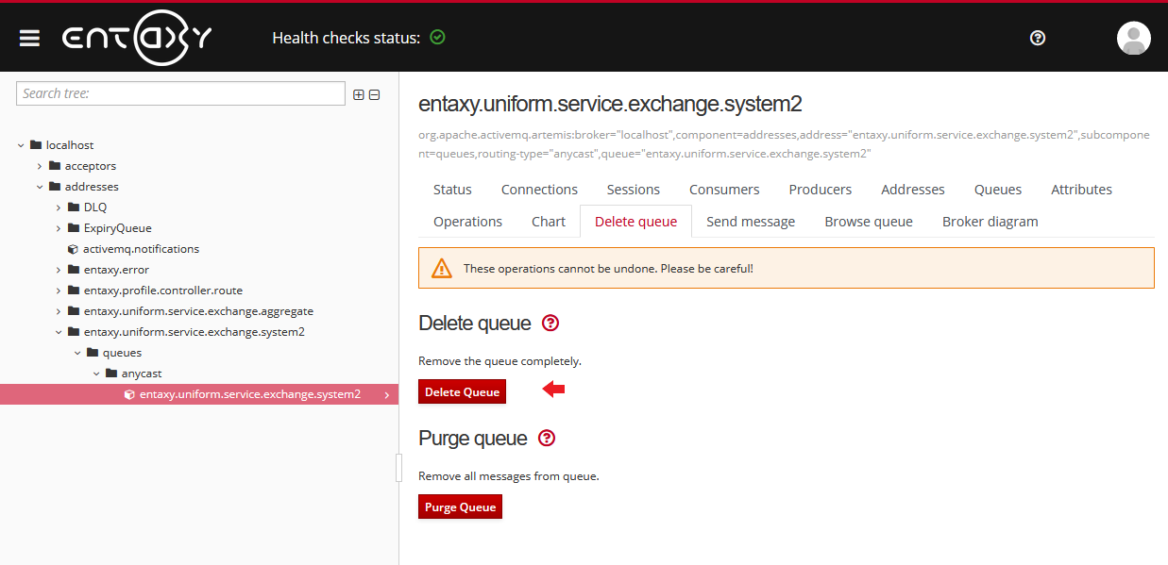Screen dimensions: 1168x565
Task: Expand the entaxy.error folder
Action: [59, 270]
